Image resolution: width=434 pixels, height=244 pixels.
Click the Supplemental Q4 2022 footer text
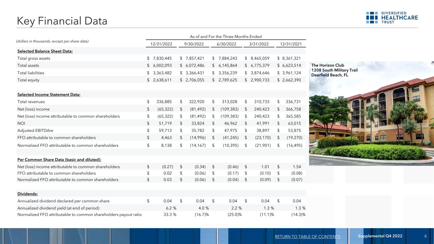380,236
